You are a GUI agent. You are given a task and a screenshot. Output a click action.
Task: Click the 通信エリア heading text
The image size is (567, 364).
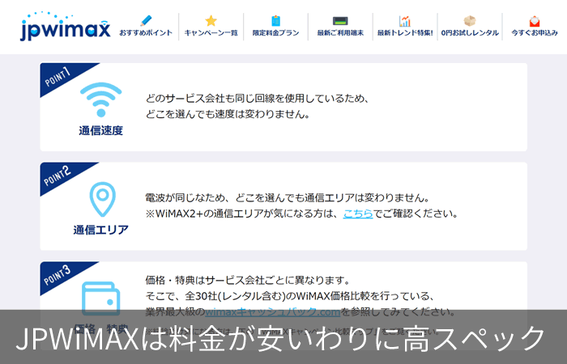pos(101,230)
